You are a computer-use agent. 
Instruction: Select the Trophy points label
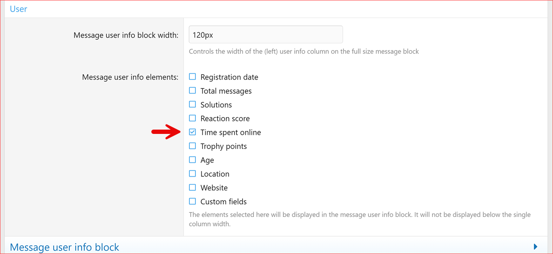224,146
